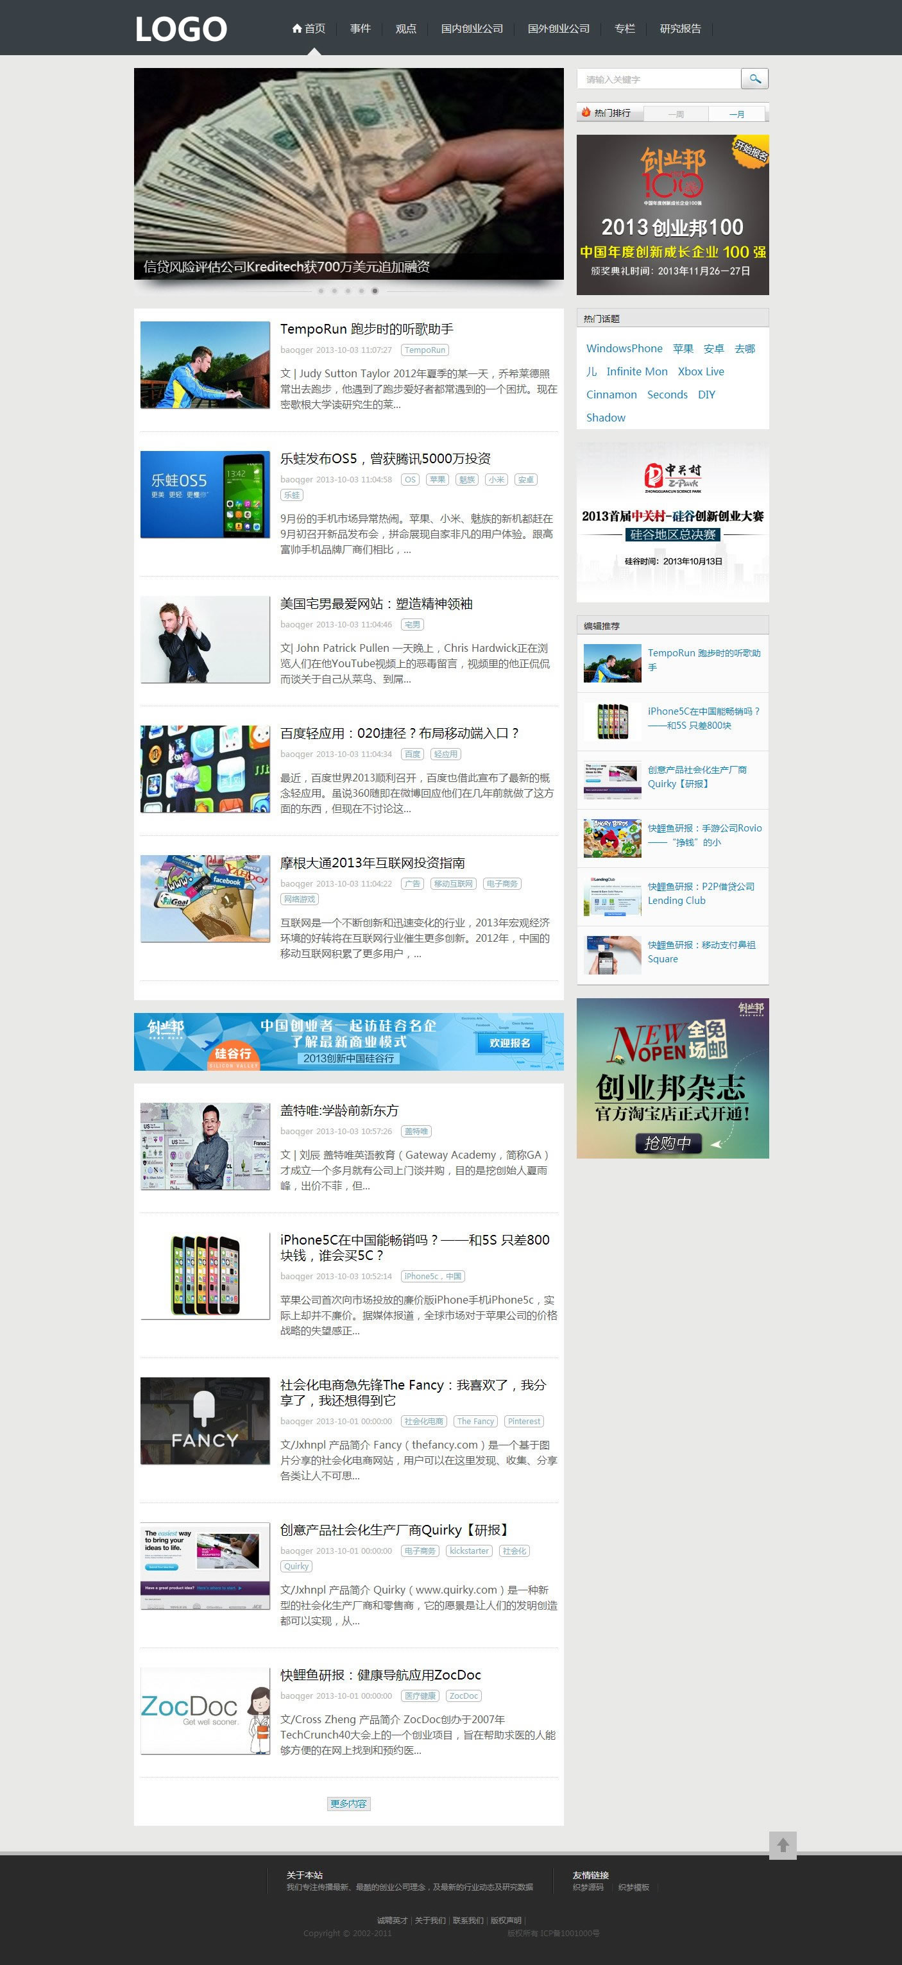The image size is (902, 1965).
Task: Click friendly link 织梦源码
Action: pyautogui.click(x=588, y=1887)
